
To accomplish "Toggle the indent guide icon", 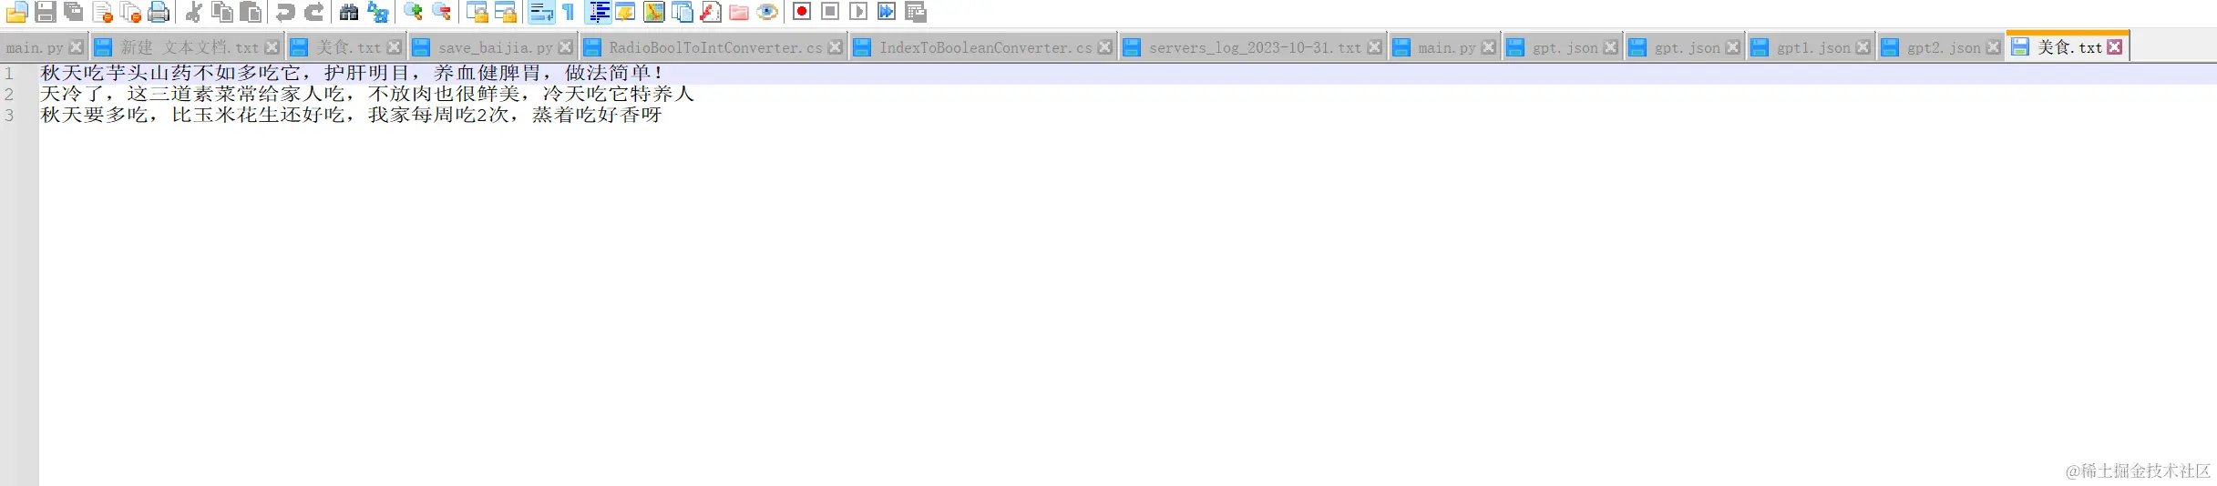I will (x=598, y=12).
